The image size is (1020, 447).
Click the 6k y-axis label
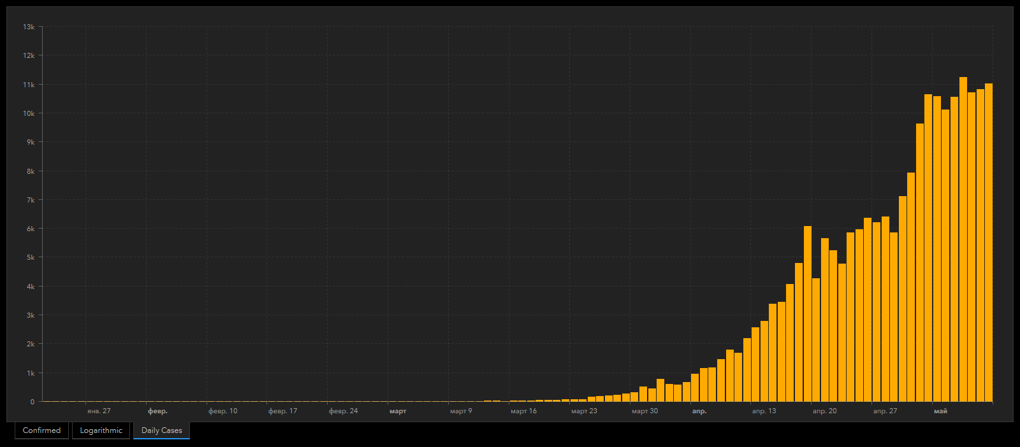(31, 229)
